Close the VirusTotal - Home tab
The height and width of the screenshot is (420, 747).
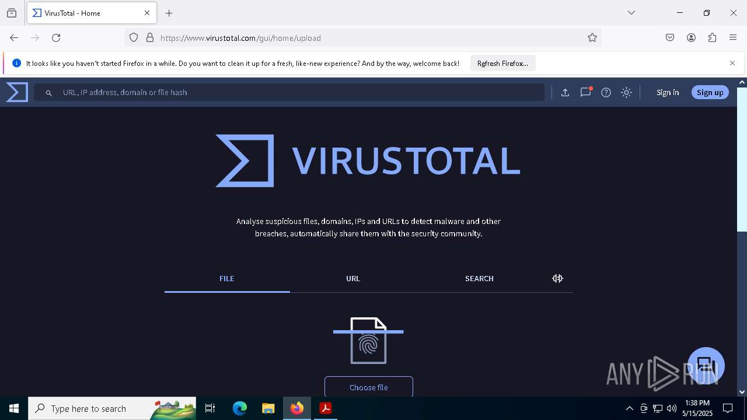[147, 13]
